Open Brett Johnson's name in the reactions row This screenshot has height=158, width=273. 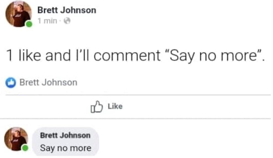click(x=48, y=82)
